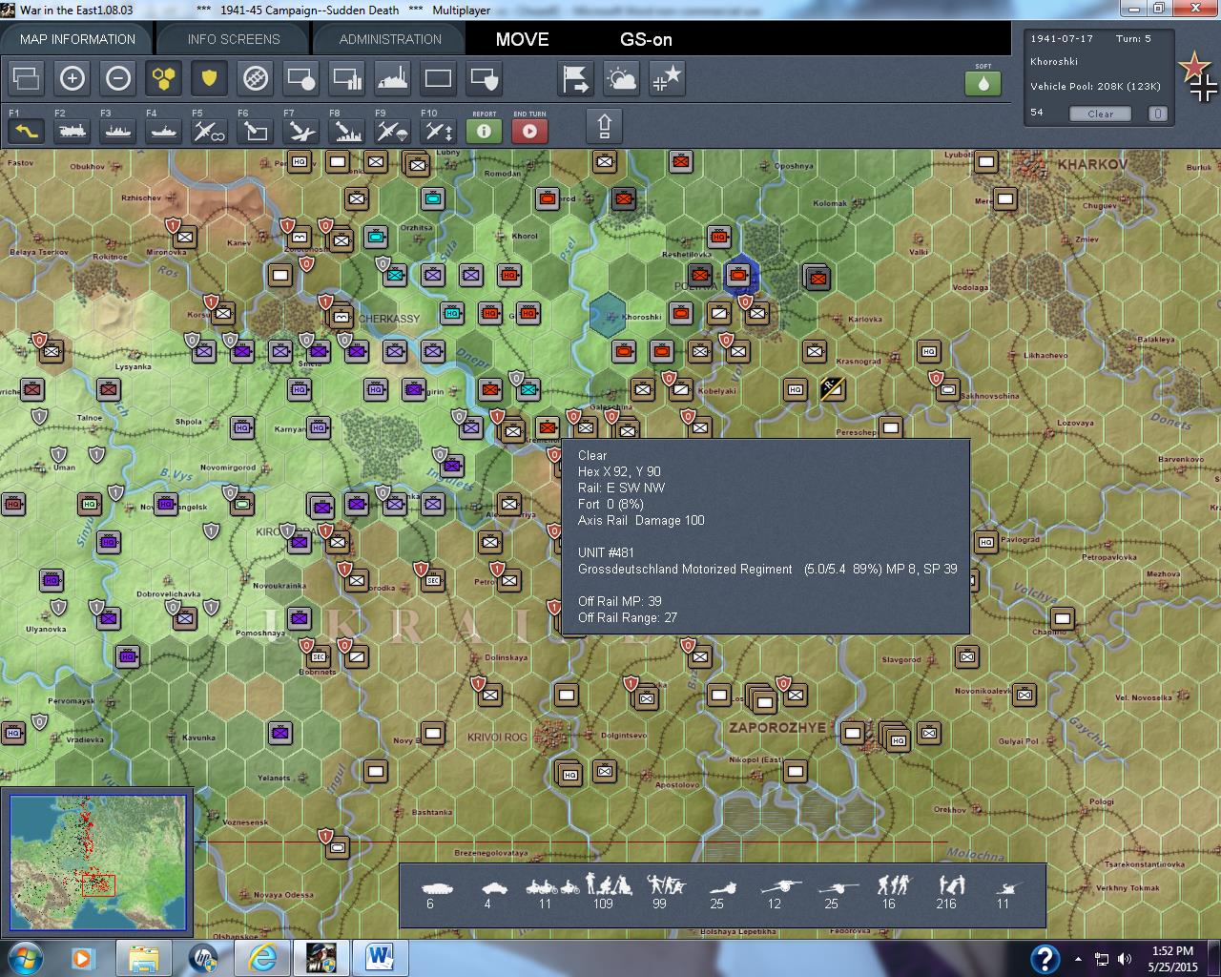The image size is (1221, 977).
Task: Select F9 air transport mode
Action: click(393, 131)
